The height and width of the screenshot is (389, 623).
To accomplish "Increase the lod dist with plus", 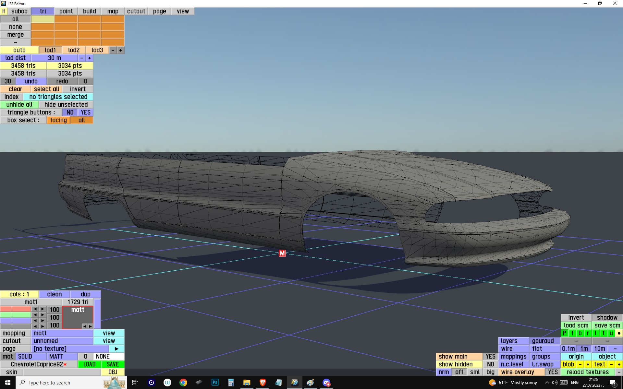I will (x=90, y=58).
